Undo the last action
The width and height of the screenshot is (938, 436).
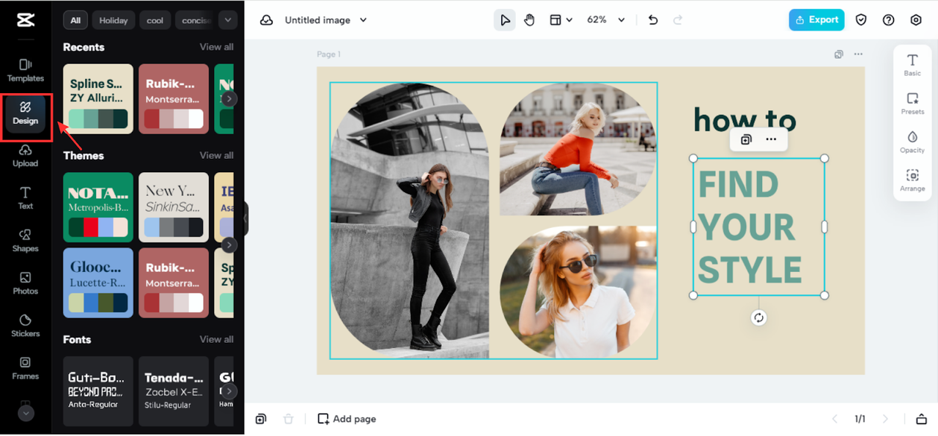tap(653, 20)
